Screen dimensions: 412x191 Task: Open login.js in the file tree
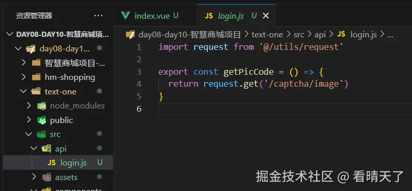73,162
